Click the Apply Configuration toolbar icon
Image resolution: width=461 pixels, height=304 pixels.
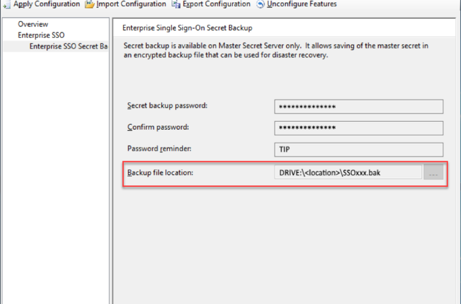point(6,5)
